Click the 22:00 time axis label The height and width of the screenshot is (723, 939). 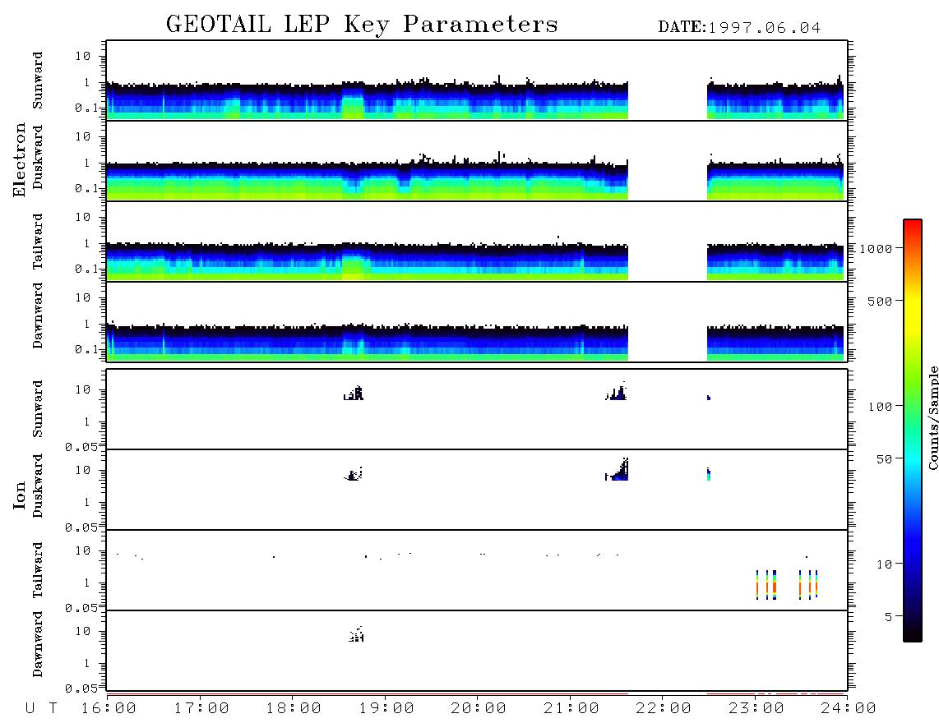[x=664, y=708]
